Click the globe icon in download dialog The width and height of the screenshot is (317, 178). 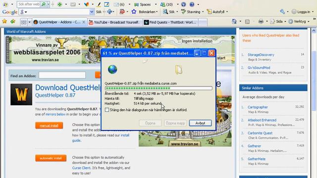[112, 69]
